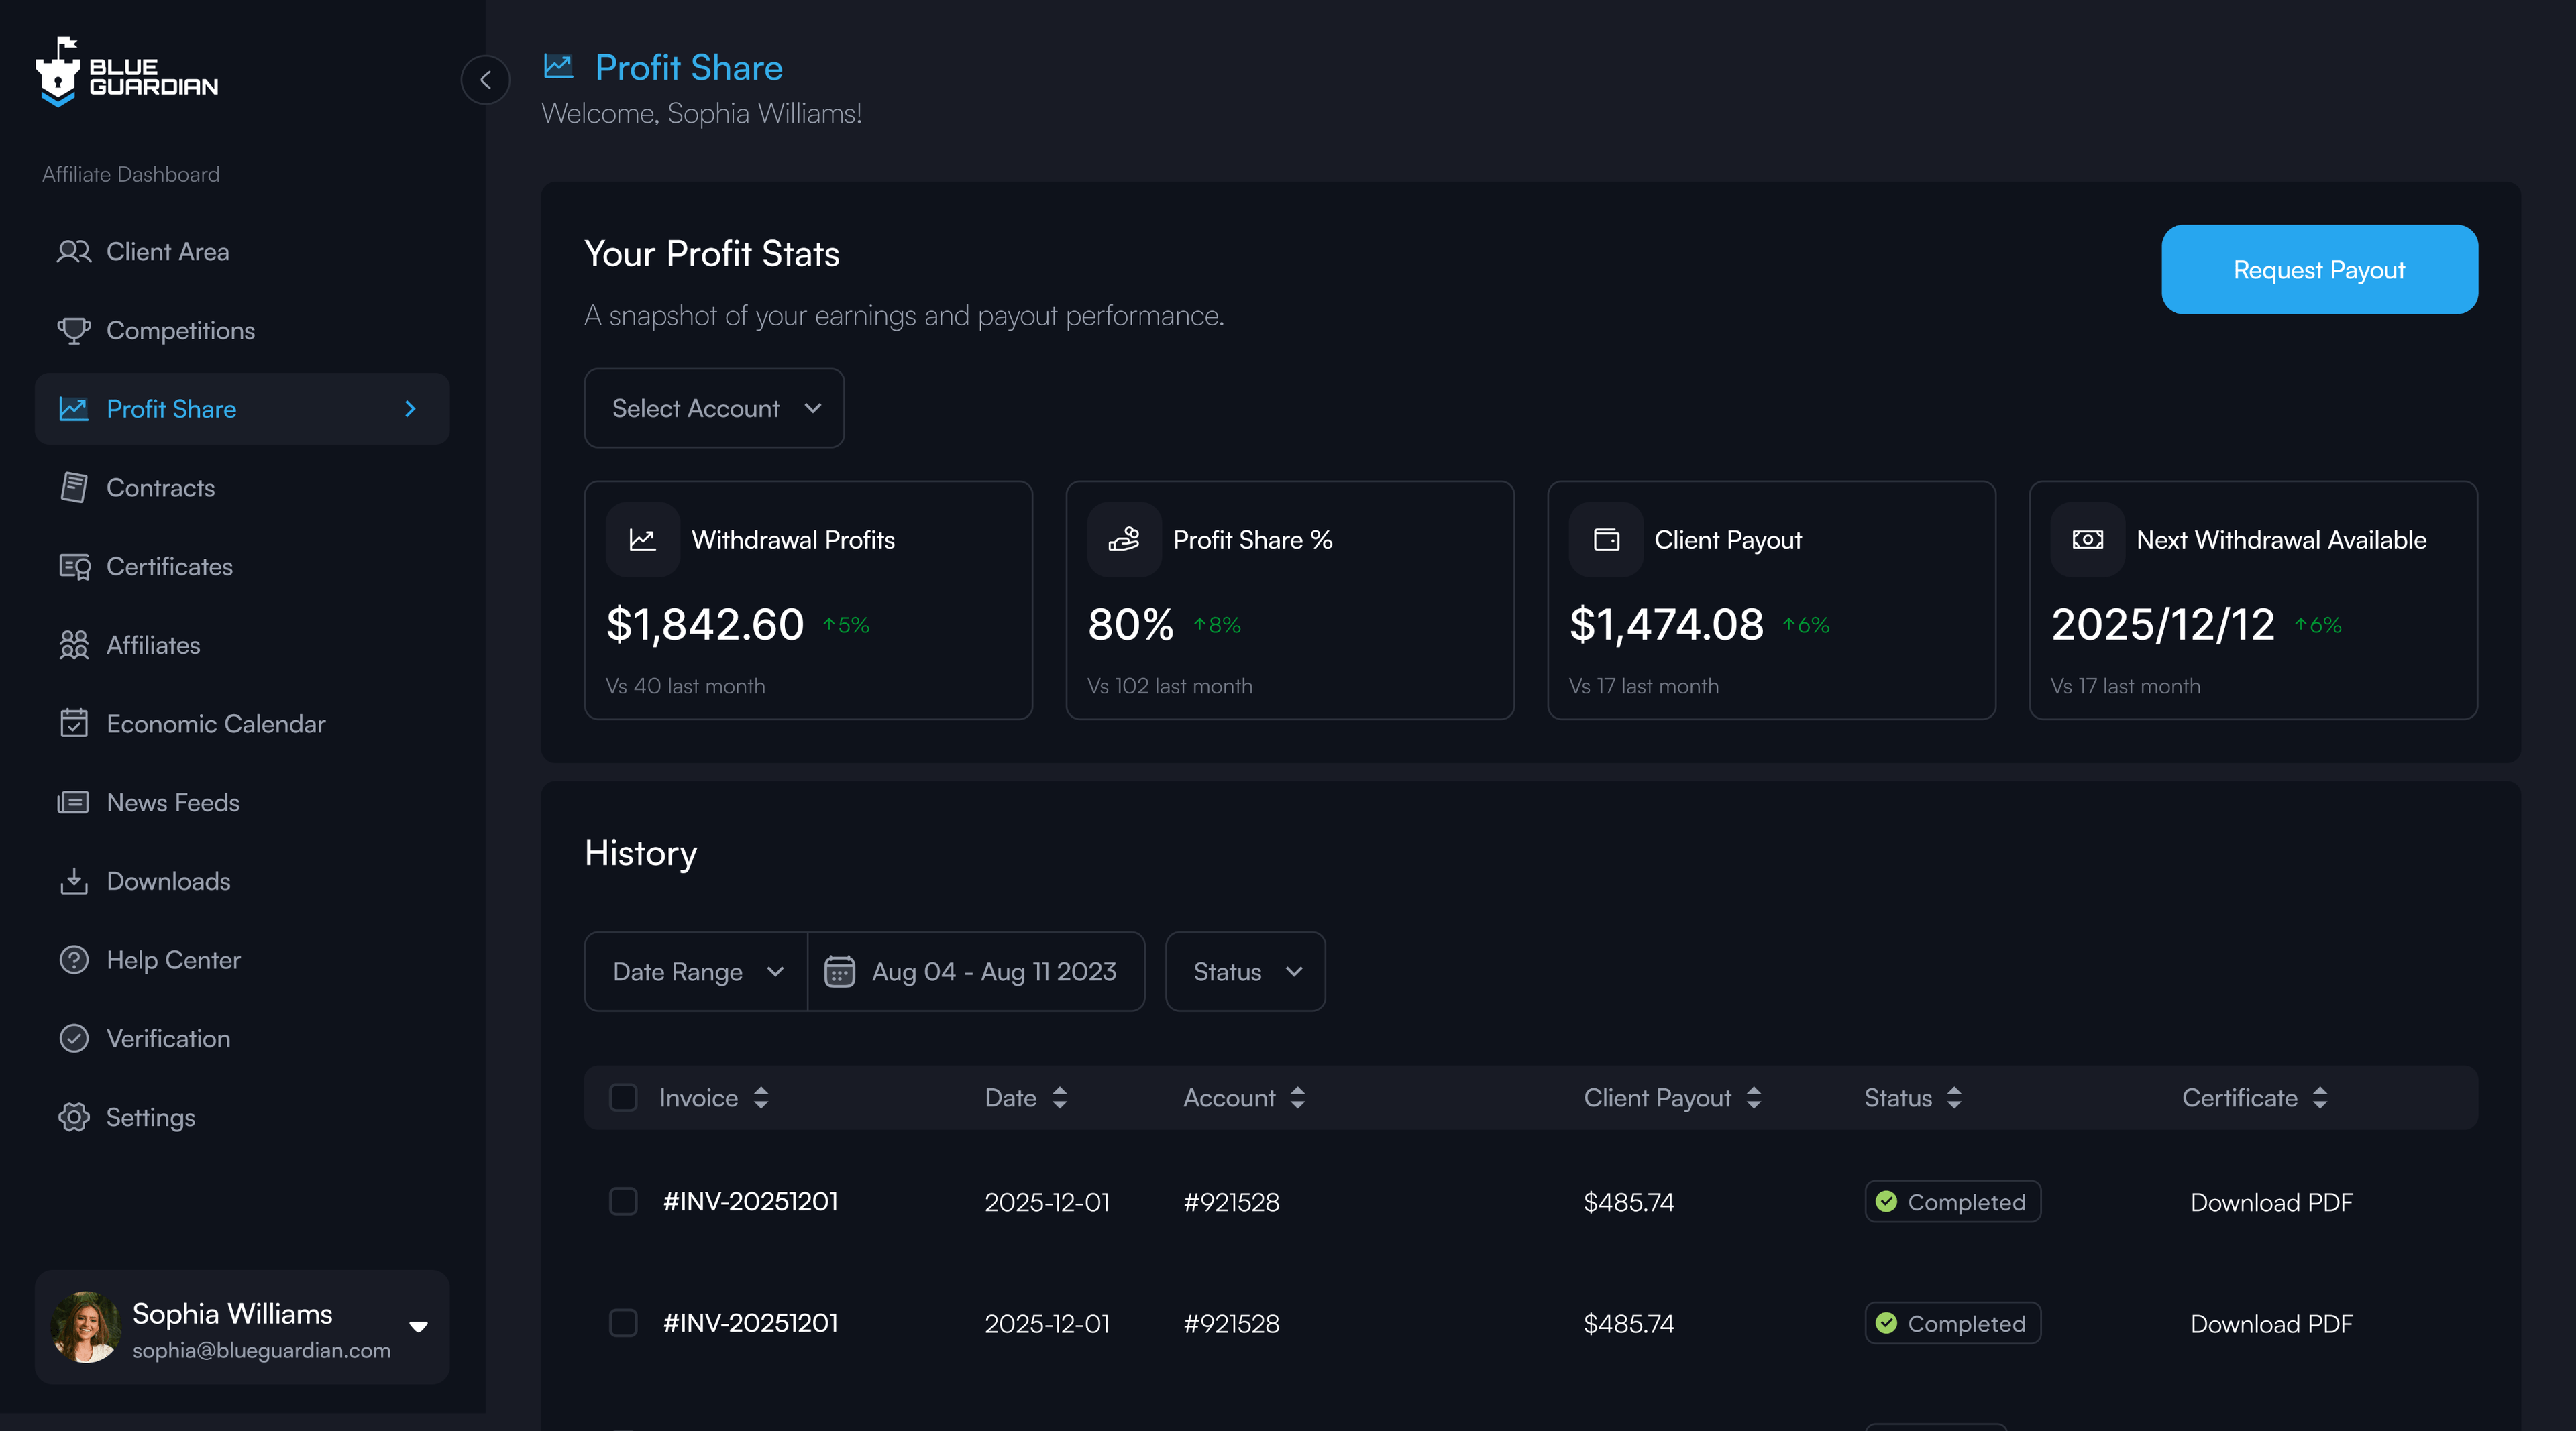
Task: Go to Certificates in the sidebar
Action: (x=242, y=567)
